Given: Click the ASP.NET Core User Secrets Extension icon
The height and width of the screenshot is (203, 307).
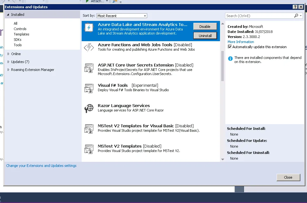Looking at the screenshot, I should pyautogui.click(x=89, y=68).
